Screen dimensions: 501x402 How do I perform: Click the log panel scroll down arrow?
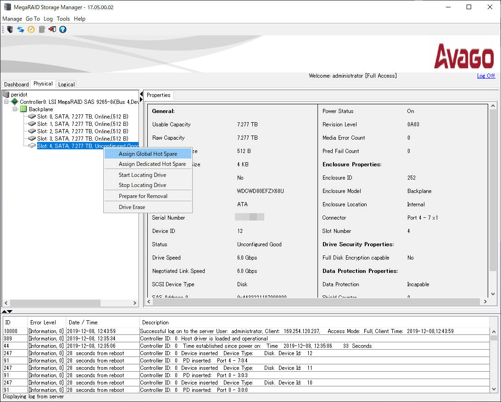coord(494,389)
